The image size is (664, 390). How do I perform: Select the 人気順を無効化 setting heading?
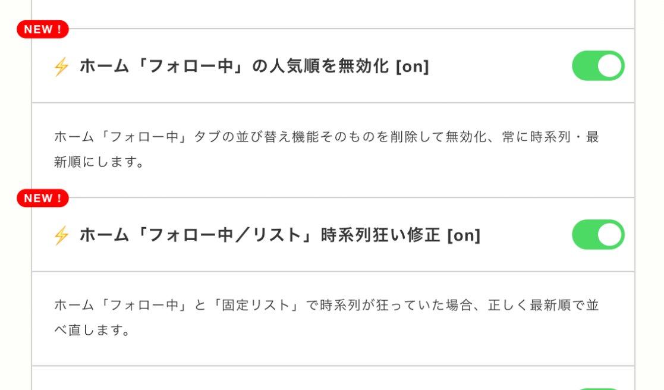pos(238,67)
